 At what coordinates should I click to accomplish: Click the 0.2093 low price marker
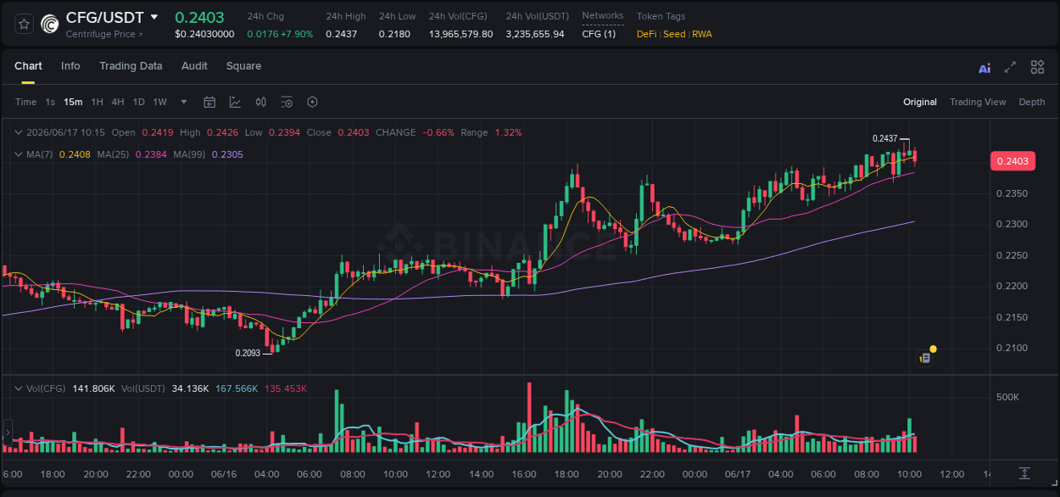pos(248,353)
